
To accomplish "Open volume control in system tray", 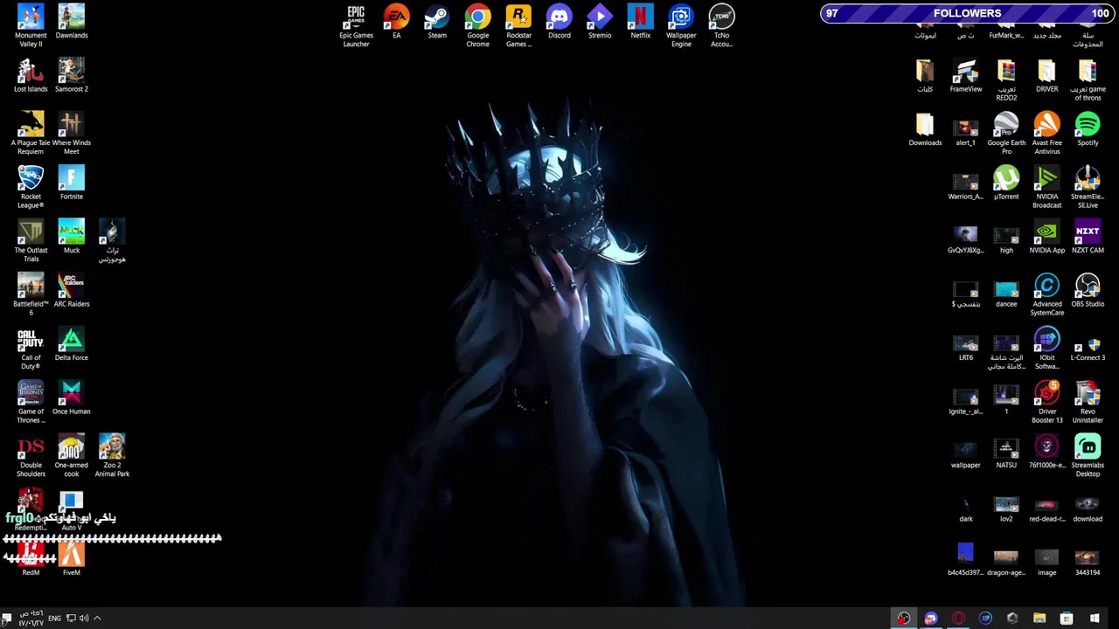I will coord(84,618).
